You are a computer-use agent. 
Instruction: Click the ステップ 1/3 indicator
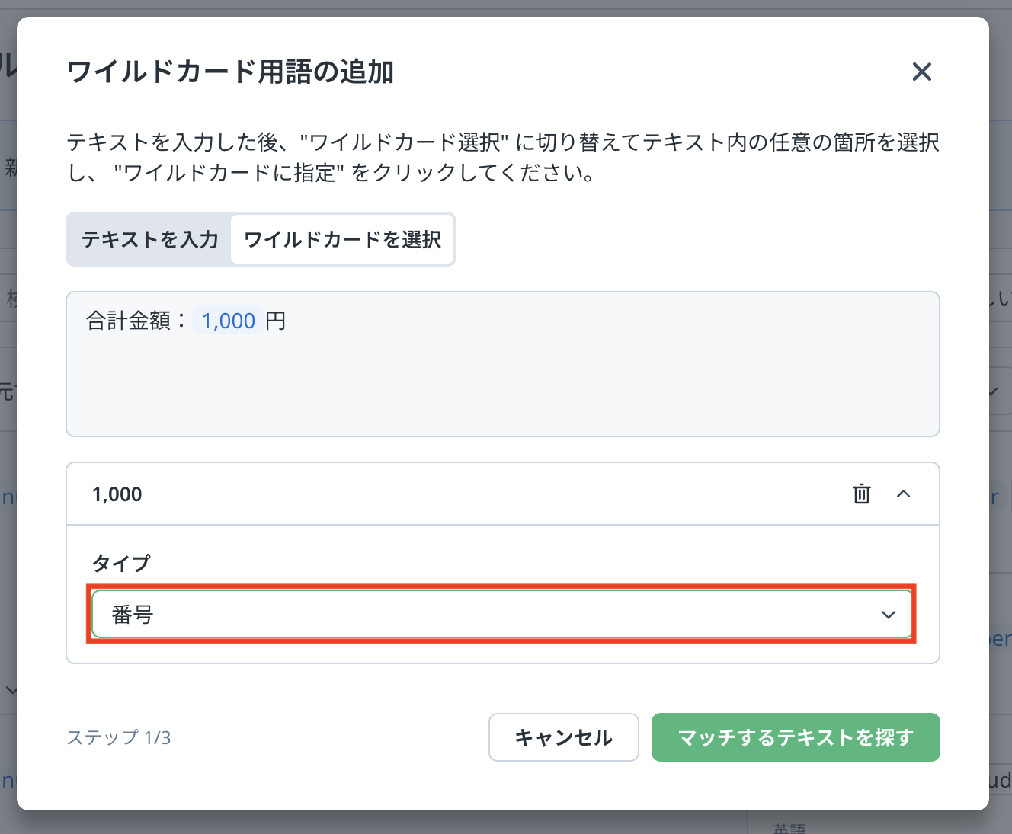119,738
